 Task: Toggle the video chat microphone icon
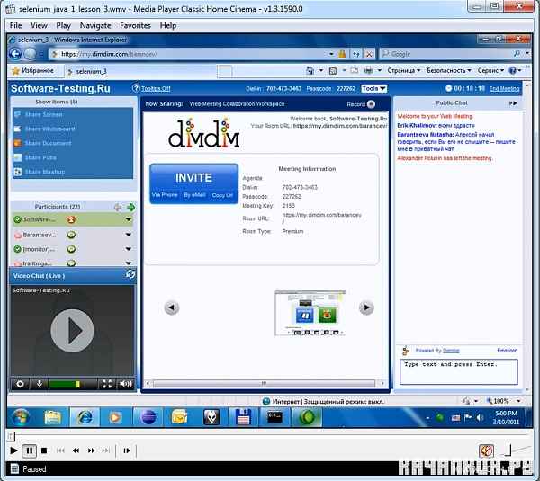tap(40, 384)
